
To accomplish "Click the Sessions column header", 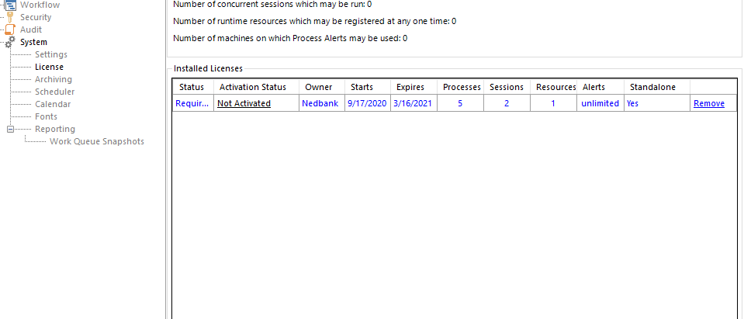I will click(507, 88).
